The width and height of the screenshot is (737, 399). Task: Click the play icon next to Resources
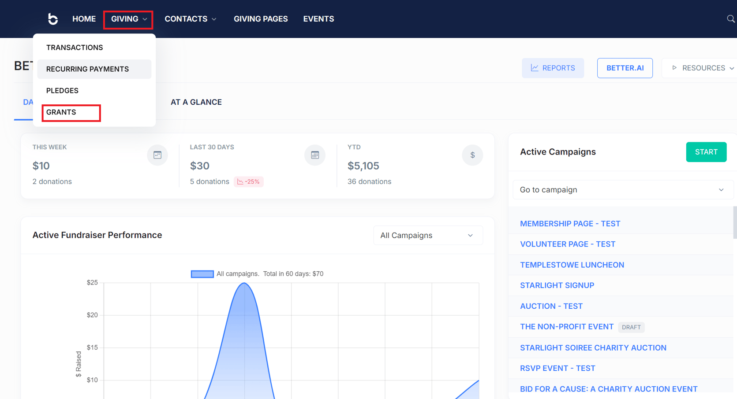point(674,68)
